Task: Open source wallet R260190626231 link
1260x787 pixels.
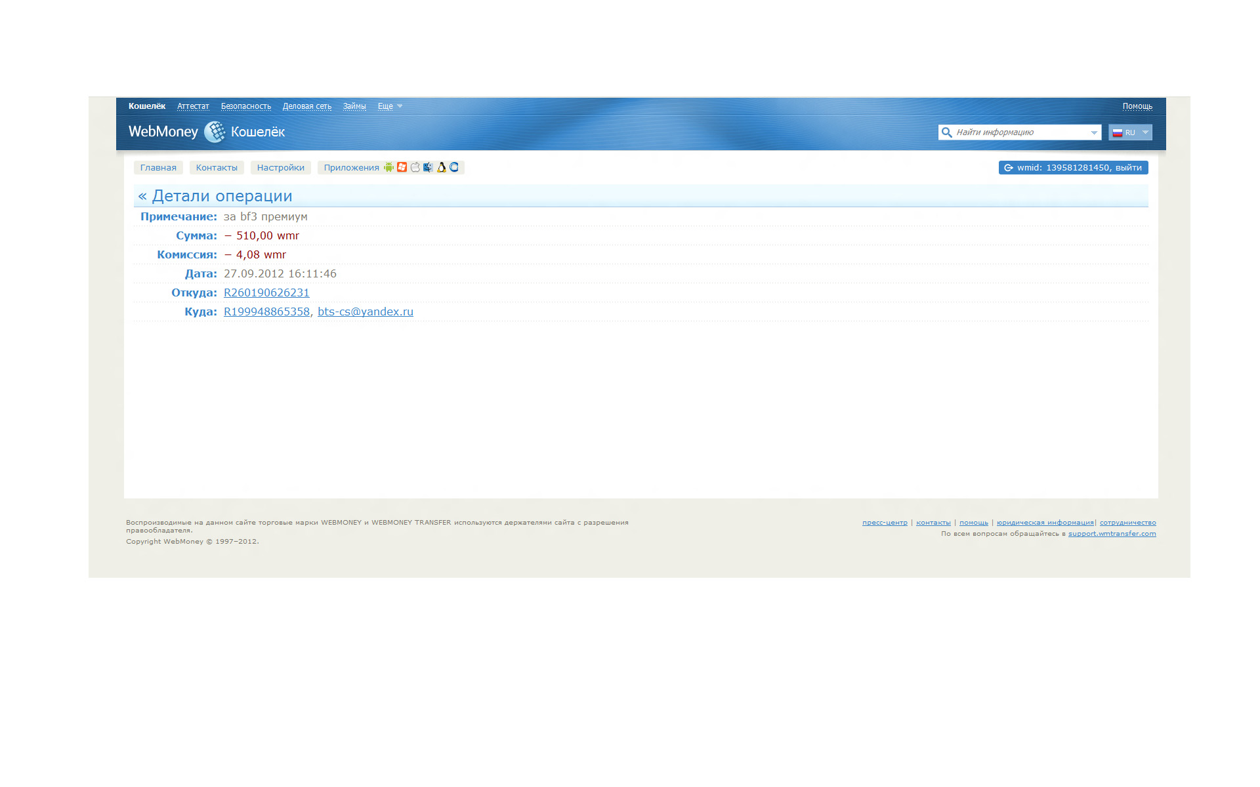Action: click(266, 293)
